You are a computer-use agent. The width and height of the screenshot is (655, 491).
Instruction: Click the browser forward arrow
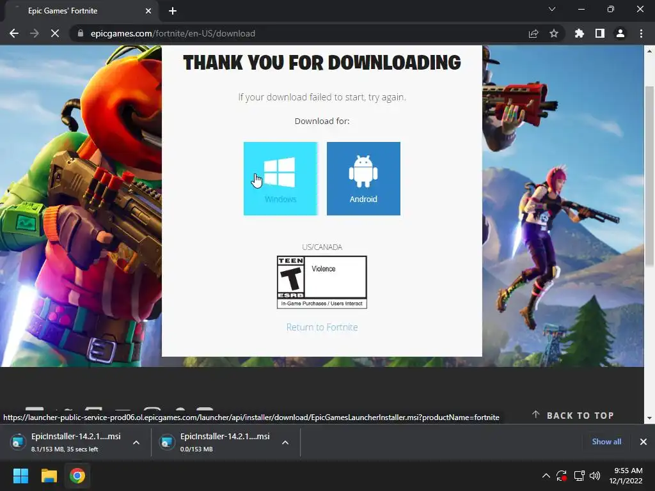tap(35, 33)
